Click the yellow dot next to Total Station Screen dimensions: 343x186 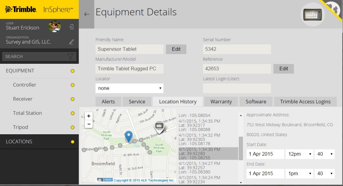pyautogui.click(x=72, y=113)
